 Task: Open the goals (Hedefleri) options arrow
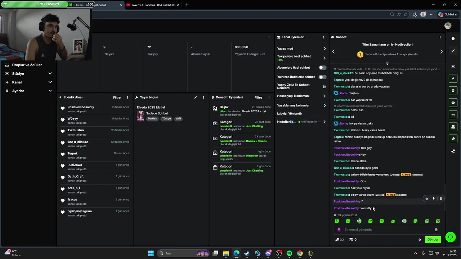tap(324, 122)
